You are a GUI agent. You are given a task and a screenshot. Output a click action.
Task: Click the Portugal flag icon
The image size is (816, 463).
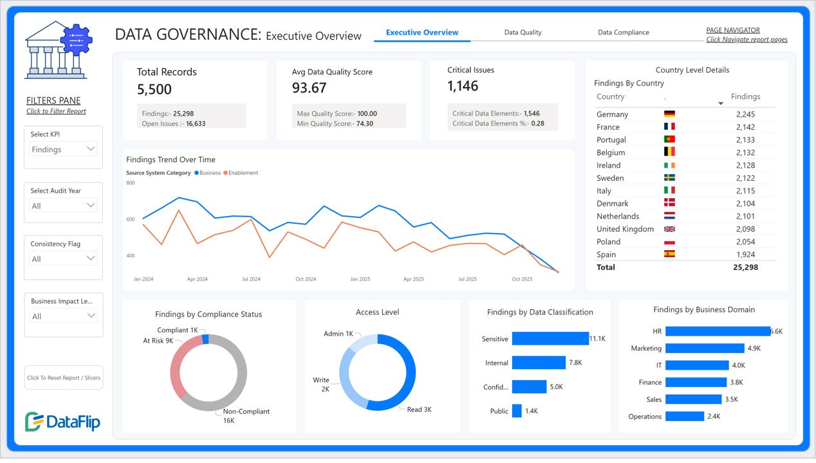tap(669, 140)
